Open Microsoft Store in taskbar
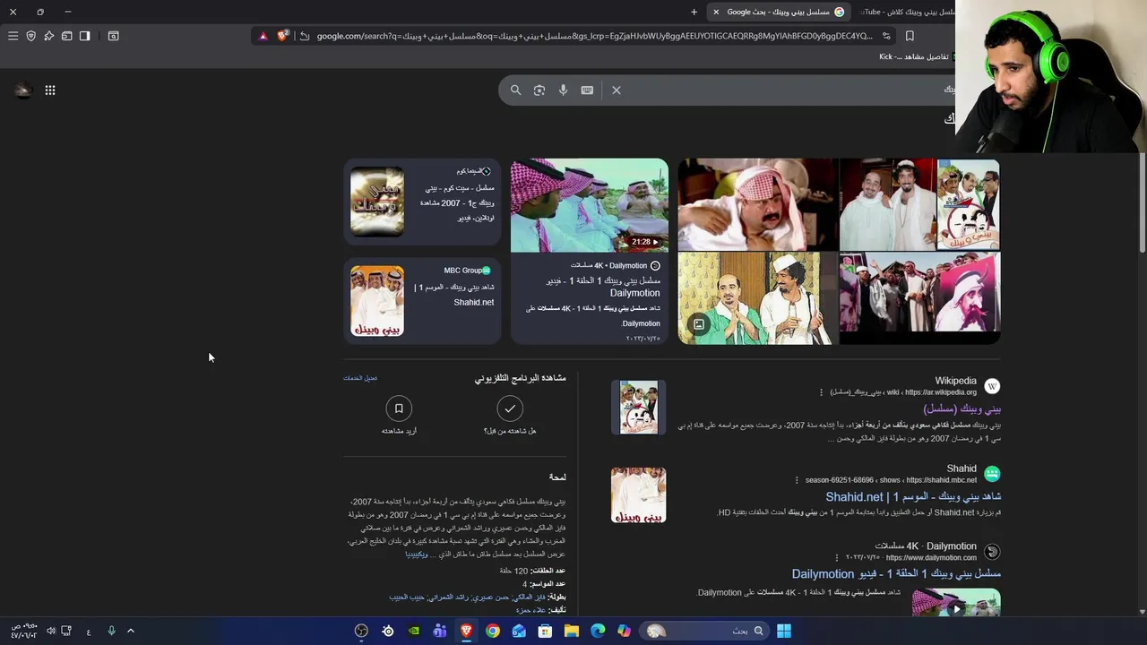The width and height of the screenshot is (1147, 645). [545, 631]
